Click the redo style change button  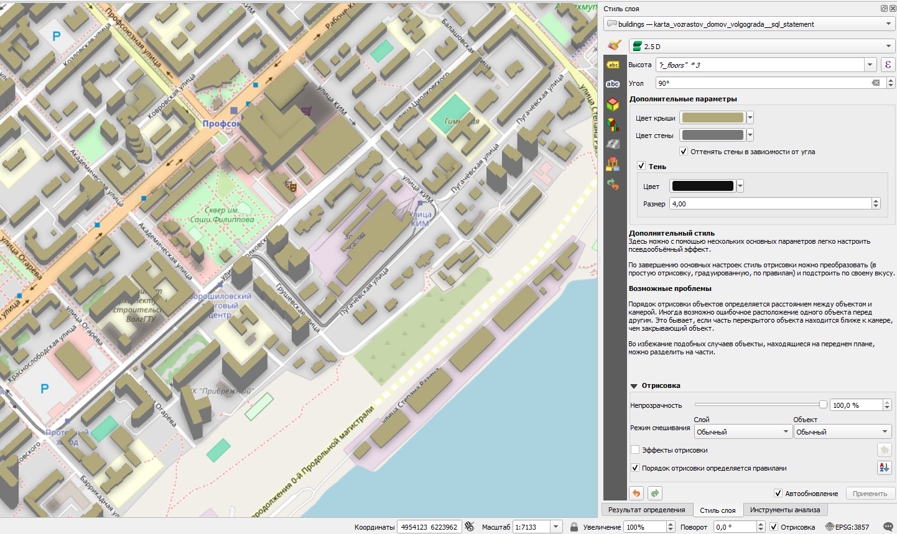(655, 494)
